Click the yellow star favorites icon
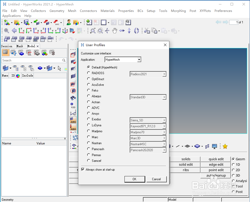 pos(225,146)
